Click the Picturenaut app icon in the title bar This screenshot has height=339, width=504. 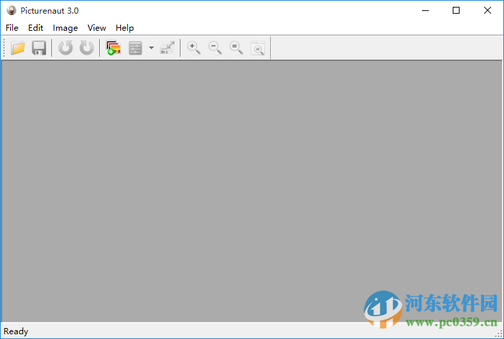pos(11,11)
